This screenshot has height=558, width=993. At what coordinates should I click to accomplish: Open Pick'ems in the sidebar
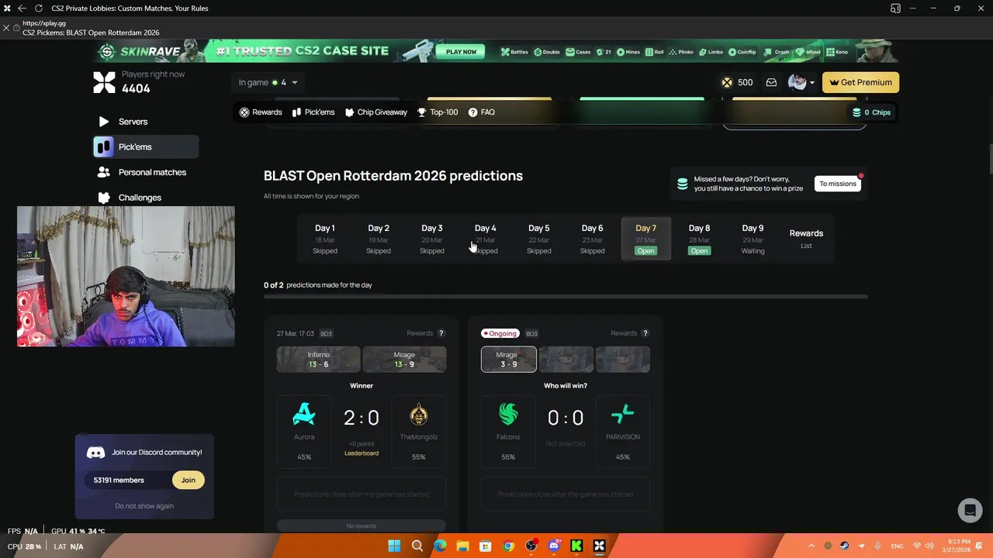[146, 146]
